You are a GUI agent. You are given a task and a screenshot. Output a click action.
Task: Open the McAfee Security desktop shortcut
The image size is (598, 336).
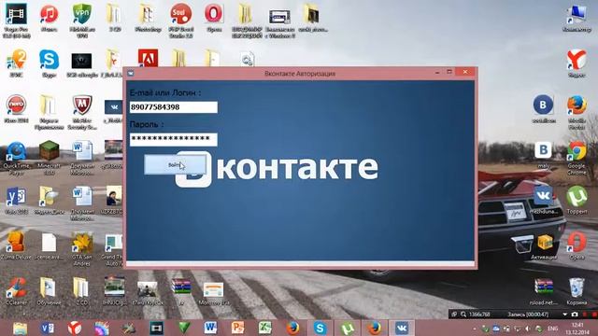coord(81,112)
